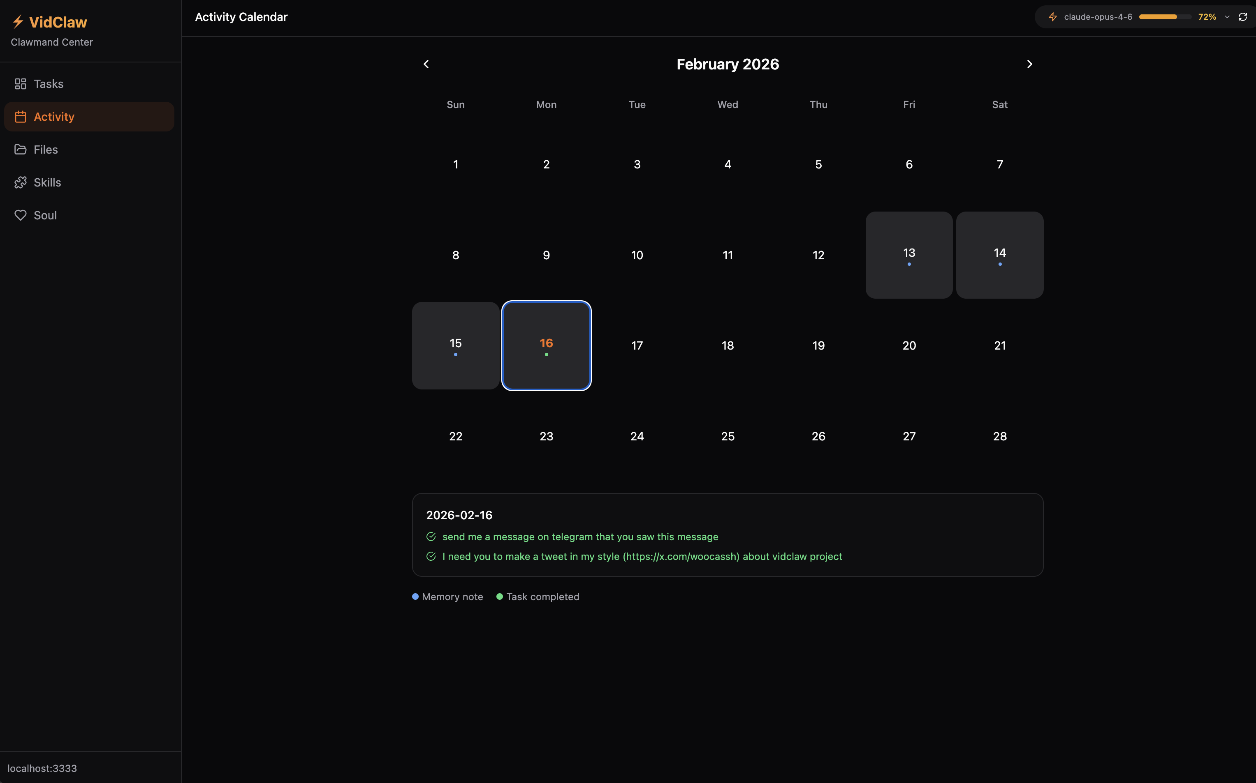1256x783 pixels.
Task: Click the Task completed legend label
Action: (543, 596)
